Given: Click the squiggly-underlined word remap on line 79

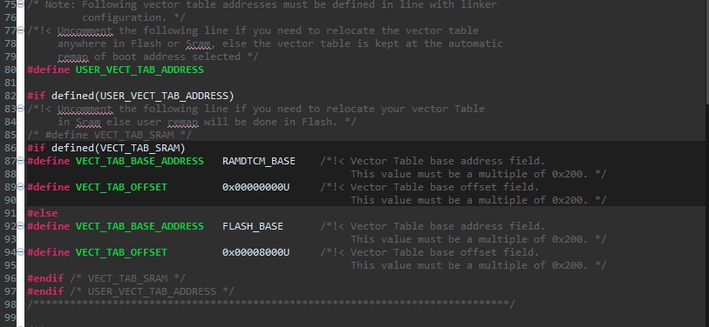Looking at the screenshot, I should click(x=72, y=57).
